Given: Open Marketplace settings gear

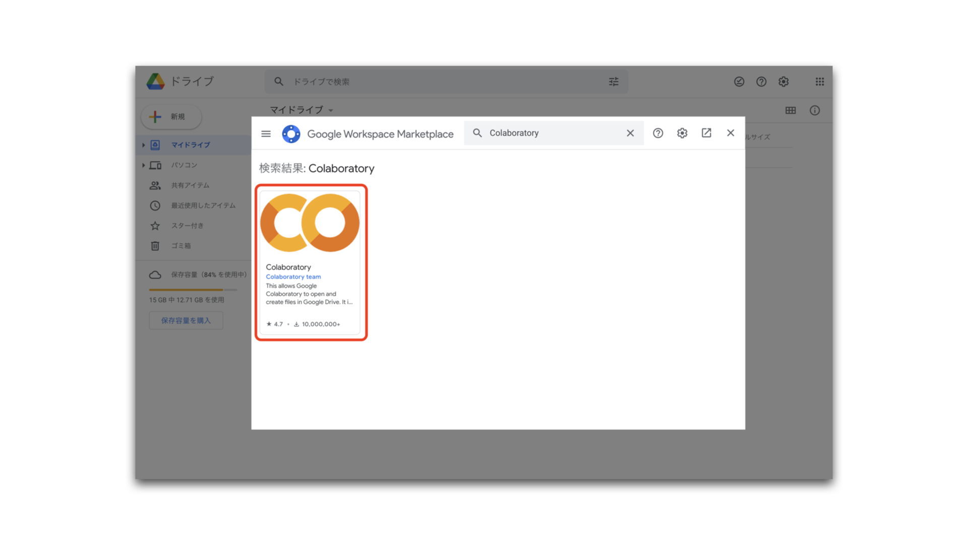Looking at the screenshot, I should [x=682, y=133].
